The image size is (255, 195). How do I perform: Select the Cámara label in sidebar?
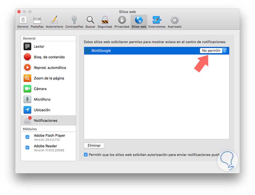click(40, 89)
